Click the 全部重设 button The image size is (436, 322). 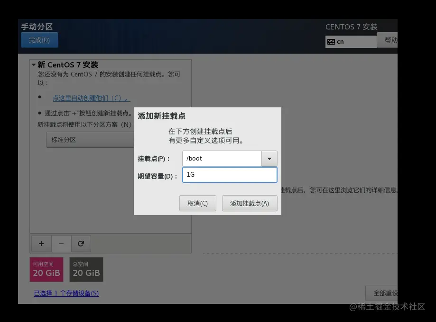coord(382,293)
